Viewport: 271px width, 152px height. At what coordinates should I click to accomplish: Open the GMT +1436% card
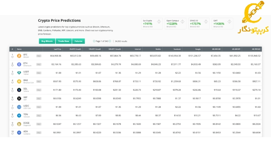[x=223, y=23]
